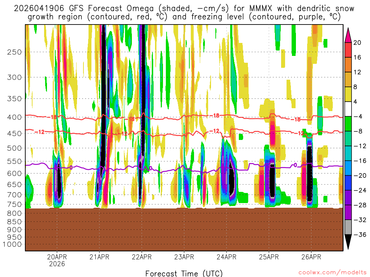Select the 1000 pressure level label
The height and width of the screenshot is (277, 370).
click(13, 245)
